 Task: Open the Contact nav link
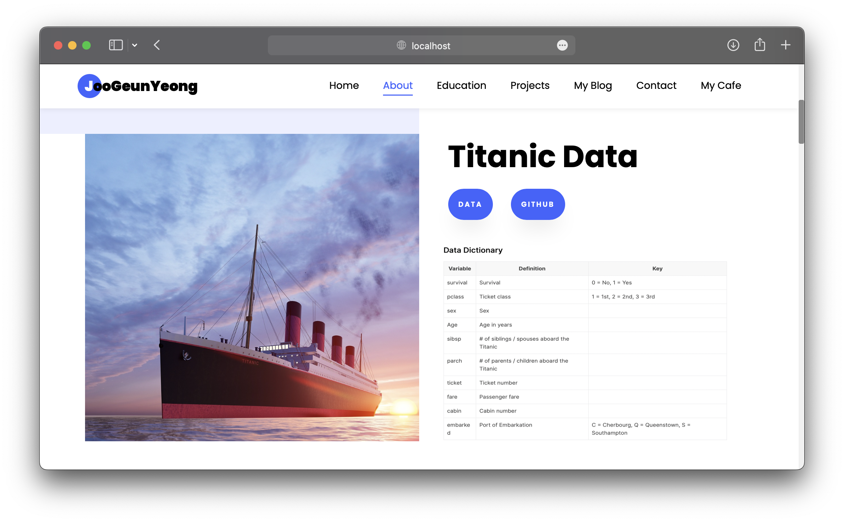tap(656, 85)
